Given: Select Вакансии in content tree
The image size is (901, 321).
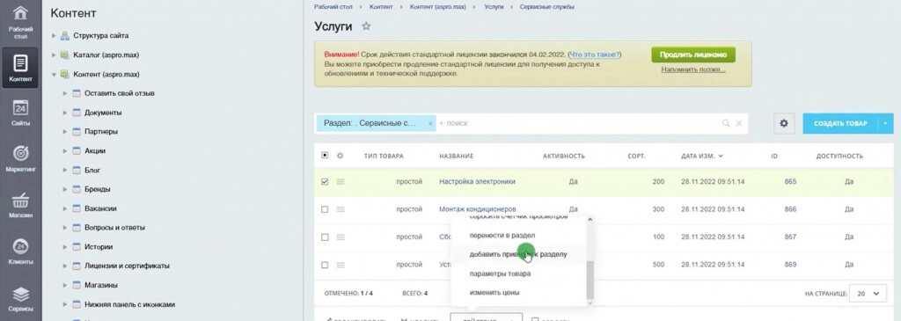Looking at the screenshot, I should [x=100, y=208].
